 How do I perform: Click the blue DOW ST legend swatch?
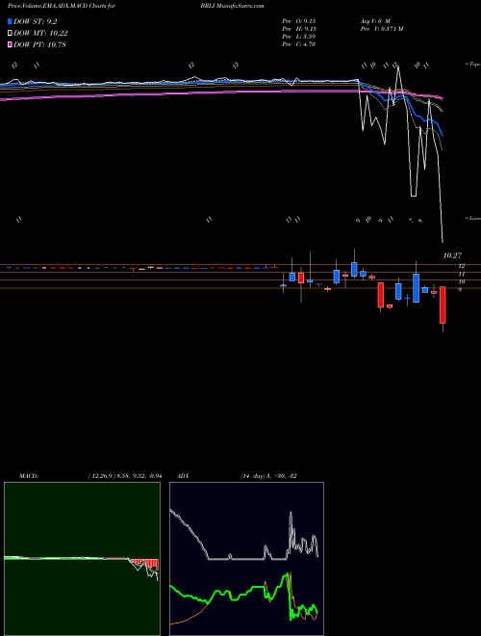pos(11,21)
